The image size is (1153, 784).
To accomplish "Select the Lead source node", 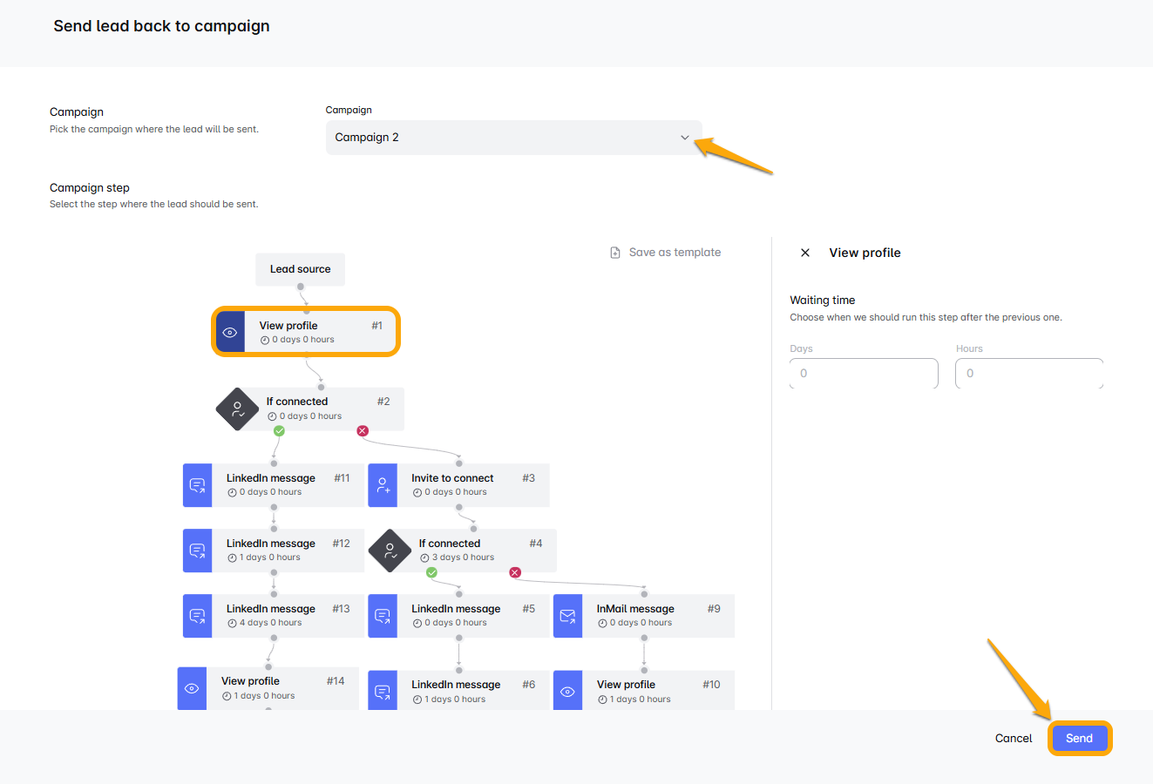I will [300, 269].
